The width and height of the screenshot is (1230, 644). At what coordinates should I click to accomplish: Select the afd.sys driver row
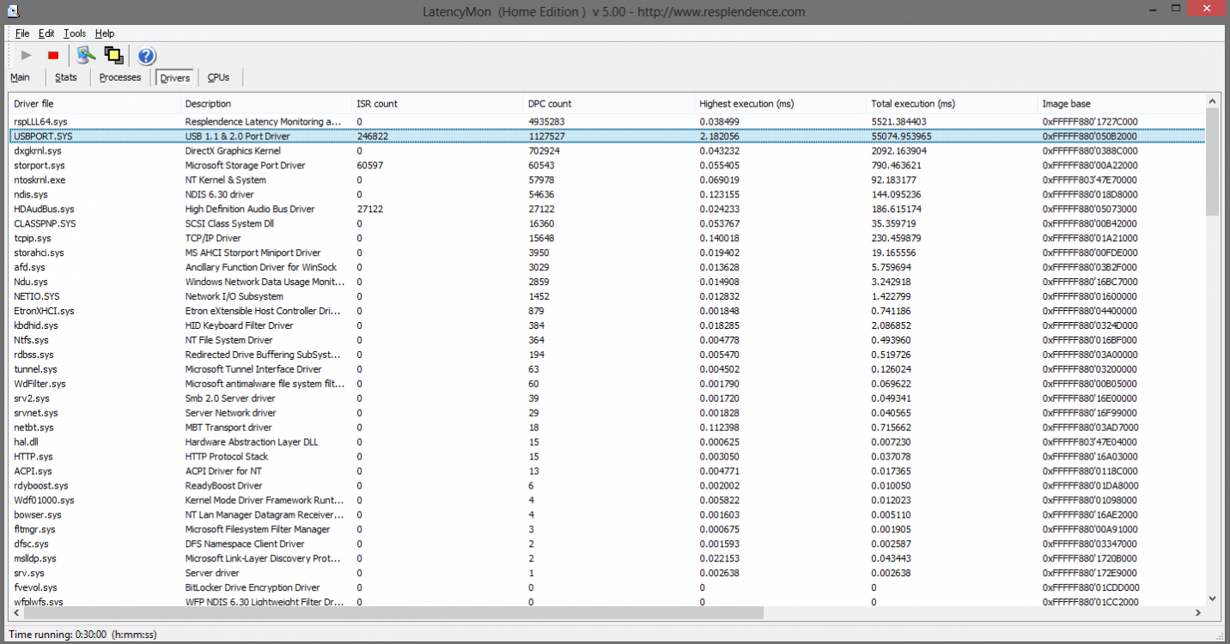[x=607, y=268]
